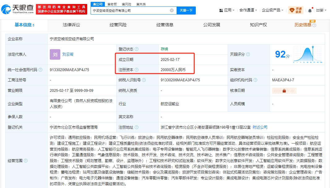The width and height of the screenshot is (330, 188).
Task: Switch to the 法律诉讼 tab
Action: click(71, 25)
